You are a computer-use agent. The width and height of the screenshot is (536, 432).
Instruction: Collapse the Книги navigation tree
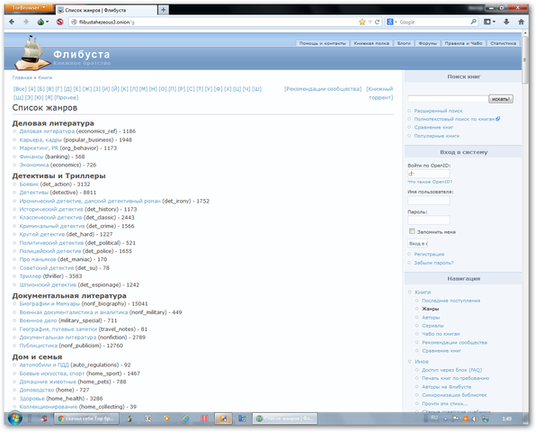(x=410, y=292)
